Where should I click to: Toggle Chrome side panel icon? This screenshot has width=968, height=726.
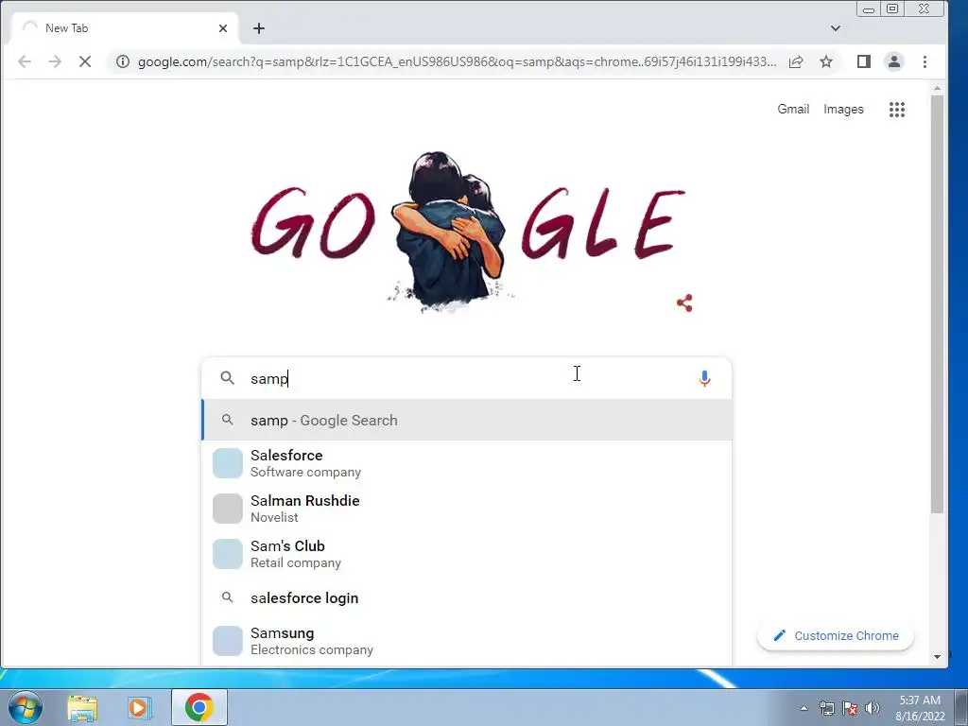(x=864, y=61)
